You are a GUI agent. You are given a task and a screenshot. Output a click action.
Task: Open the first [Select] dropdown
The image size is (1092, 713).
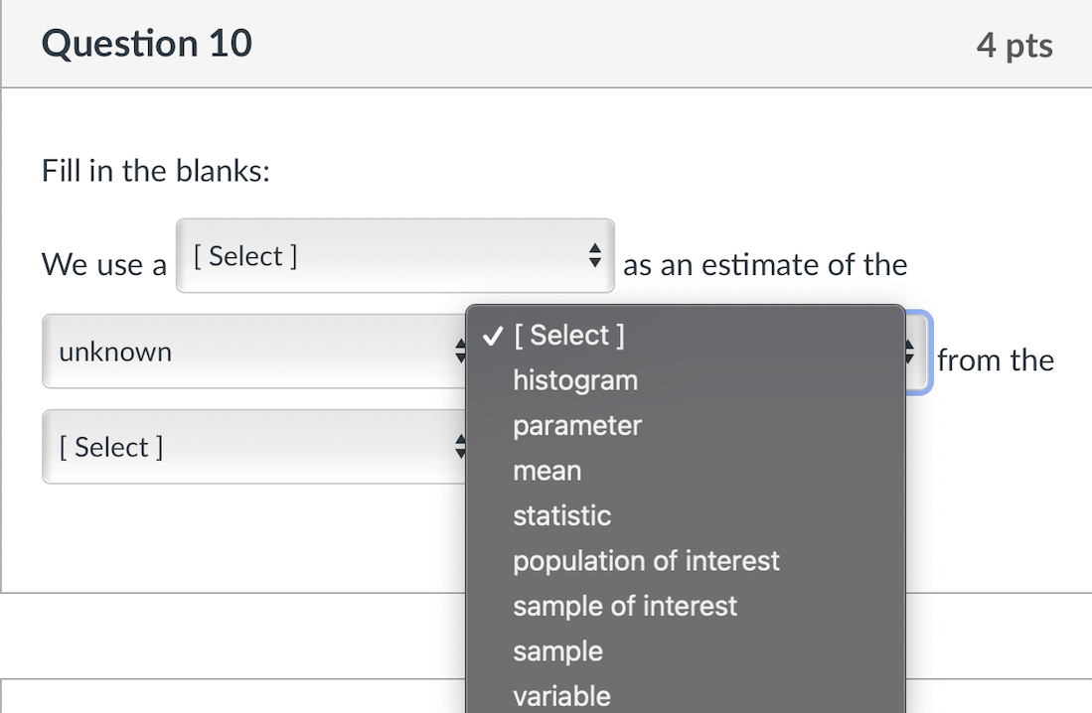pyautogui.click(x=394, y=256)
